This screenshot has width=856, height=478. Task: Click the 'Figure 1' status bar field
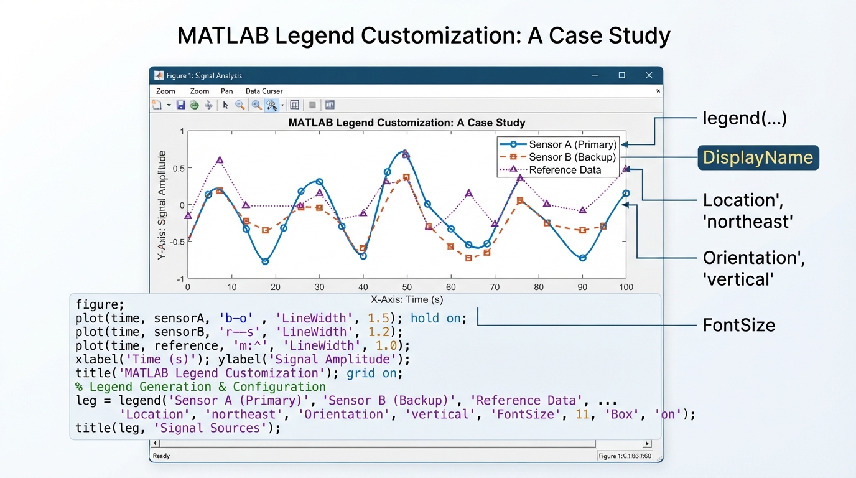pyautogui.click(x=624, y=456)
